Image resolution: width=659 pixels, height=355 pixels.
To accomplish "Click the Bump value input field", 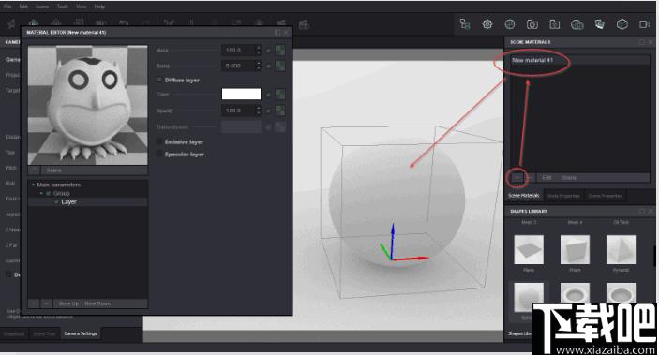I will (238, 66).
